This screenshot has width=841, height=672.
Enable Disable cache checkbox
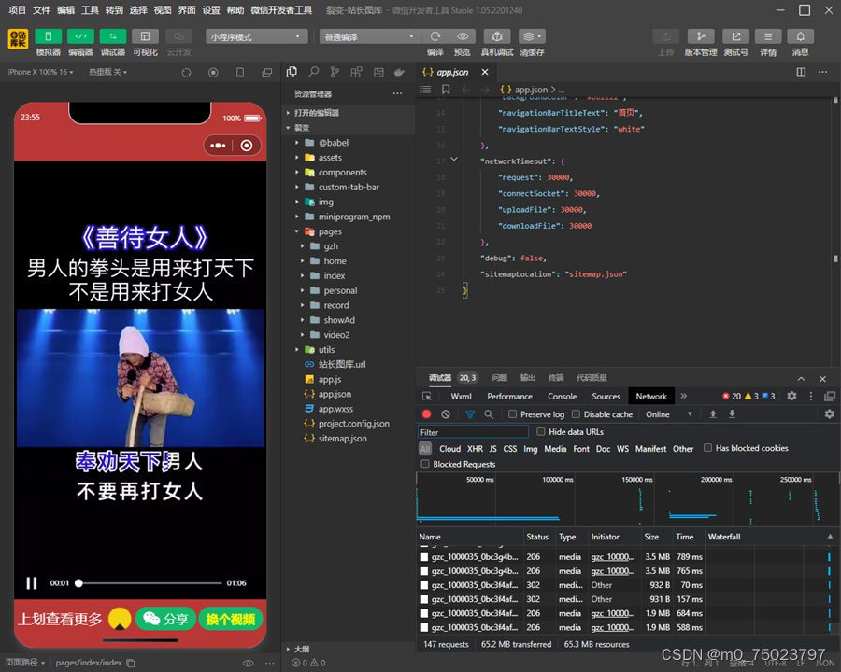pos(576,414)
